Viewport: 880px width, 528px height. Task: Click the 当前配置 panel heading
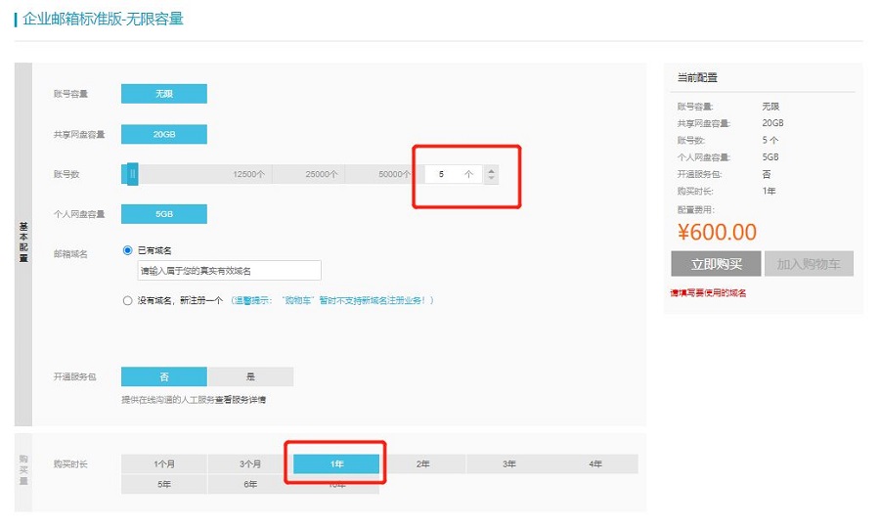697,77
